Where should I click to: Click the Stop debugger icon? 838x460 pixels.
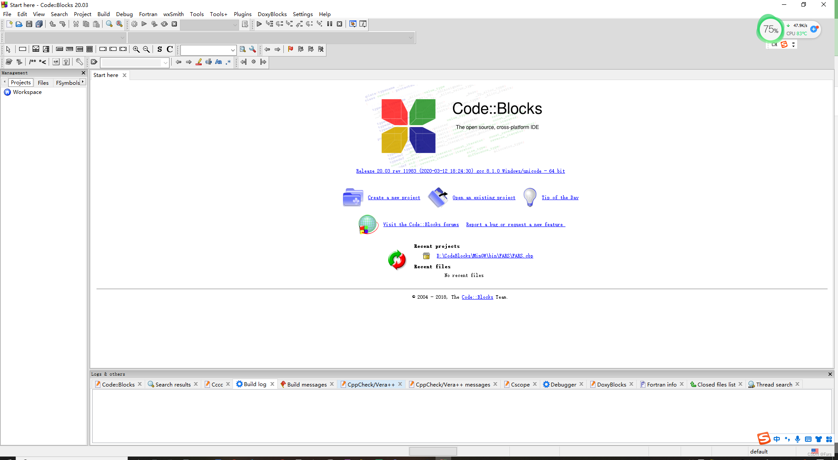tap(339, 24)
